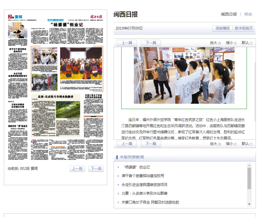Switch to next page with 下一版 button

coord(96,169)
